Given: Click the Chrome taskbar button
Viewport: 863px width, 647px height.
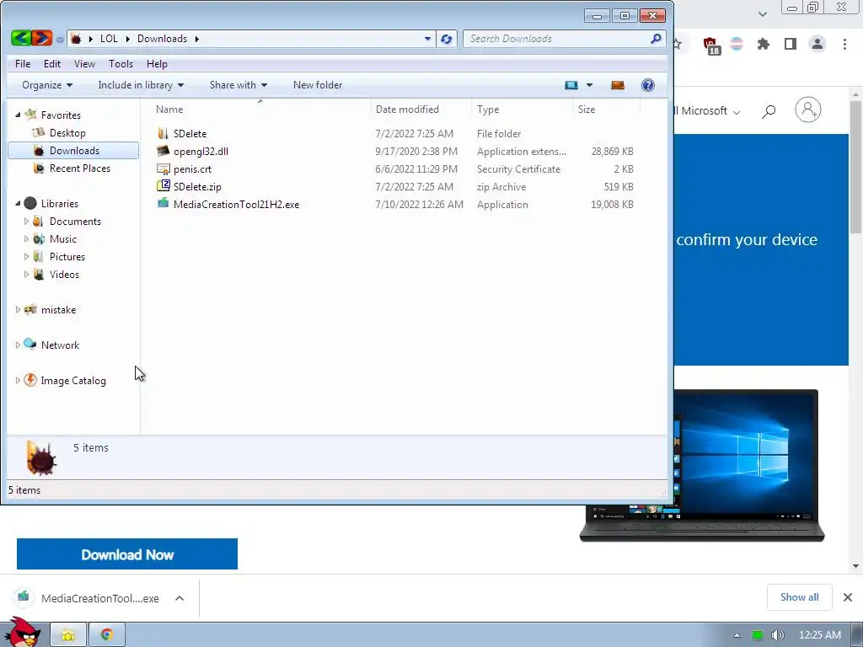Looking at the screenshot, I should pyautogui.click(x=107, y=635).
